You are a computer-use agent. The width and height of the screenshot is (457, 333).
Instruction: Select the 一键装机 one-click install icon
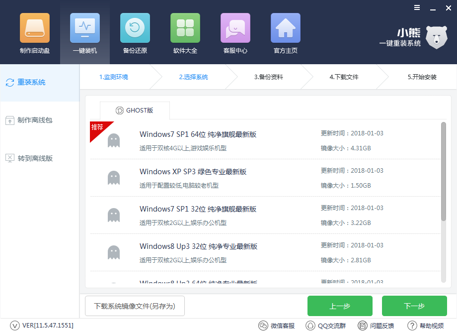click(85, 28)
